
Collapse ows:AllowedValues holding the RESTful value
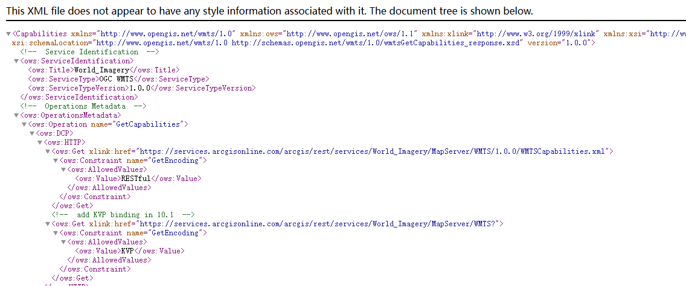63,170
